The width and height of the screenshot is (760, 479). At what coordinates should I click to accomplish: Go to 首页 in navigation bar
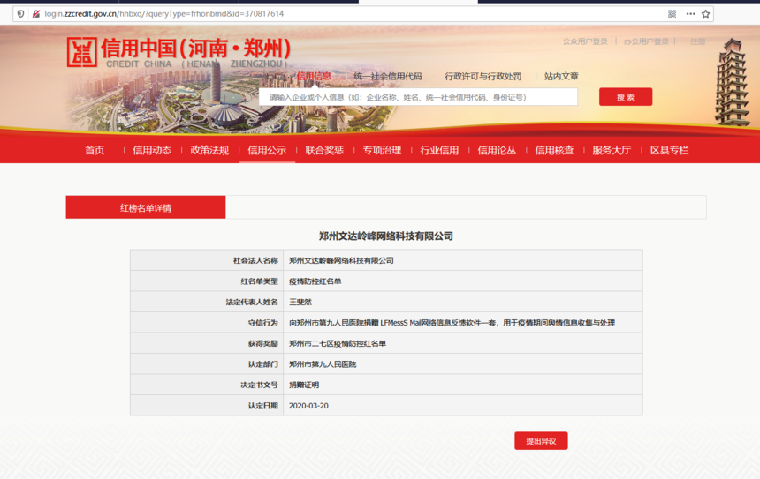(x=95, y=151)
